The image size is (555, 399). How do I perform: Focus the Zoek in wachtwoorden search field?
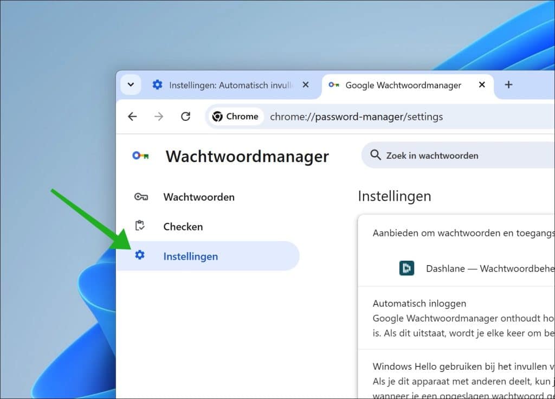[x=458, y=156]
